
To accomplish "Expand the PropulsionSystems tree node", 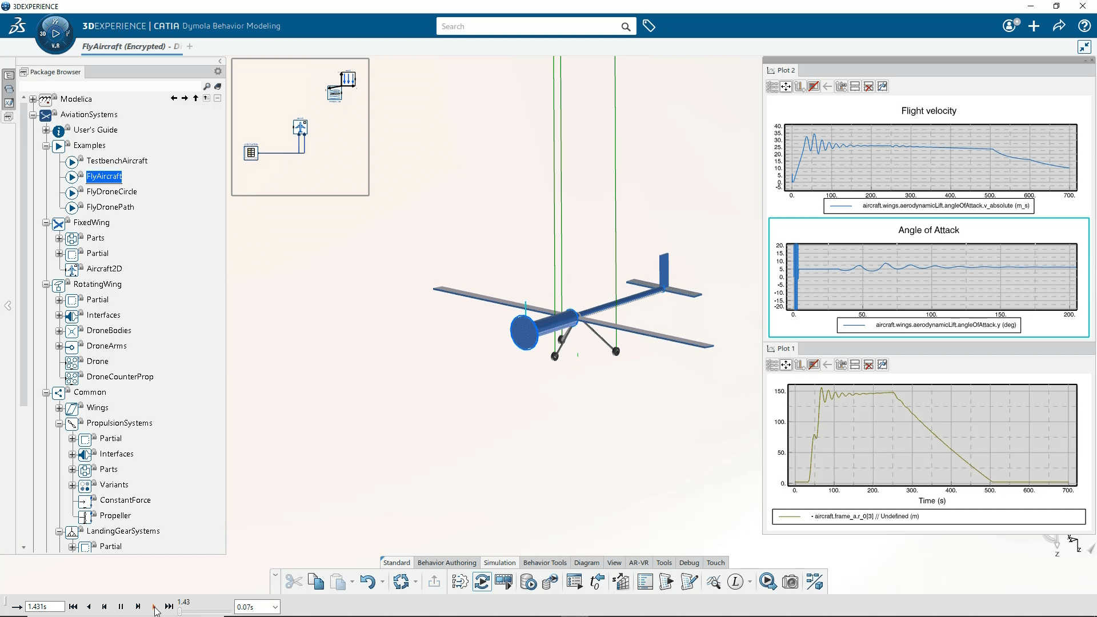I will click(59, 423).
